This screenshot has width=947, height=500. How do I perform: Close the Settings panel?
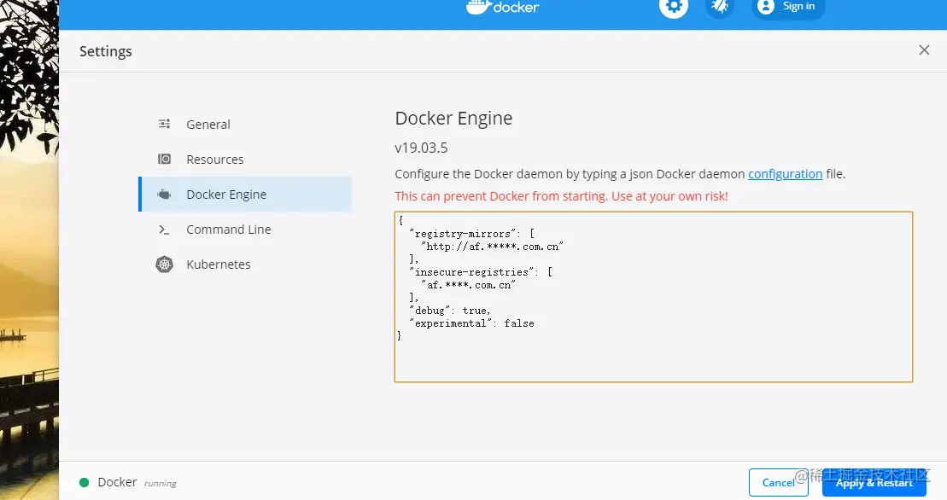click(924, 50)
